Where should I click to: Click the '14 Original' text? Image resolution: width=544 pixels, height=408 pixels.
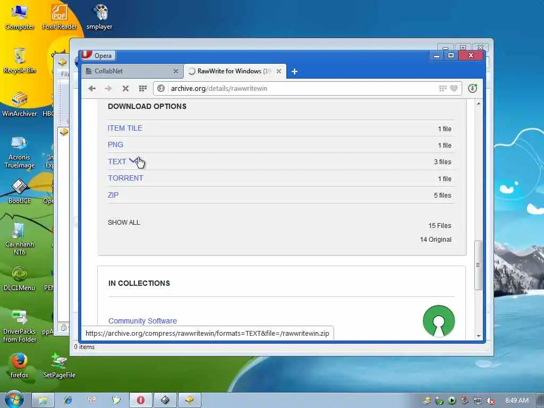coord(436,240)
